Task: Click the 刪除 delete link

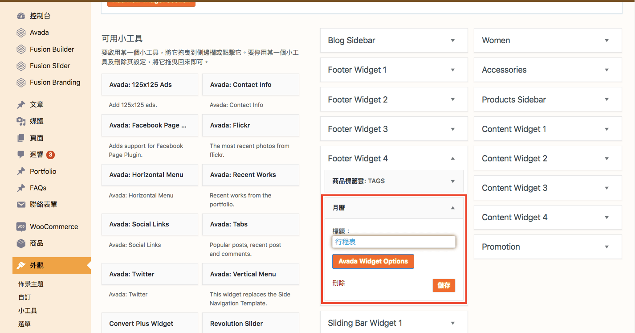Action: click(x=338, y=283)
